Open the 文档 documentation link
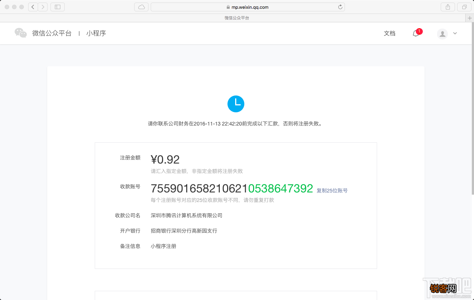474x300 pixels. click(x=390, y=33)
